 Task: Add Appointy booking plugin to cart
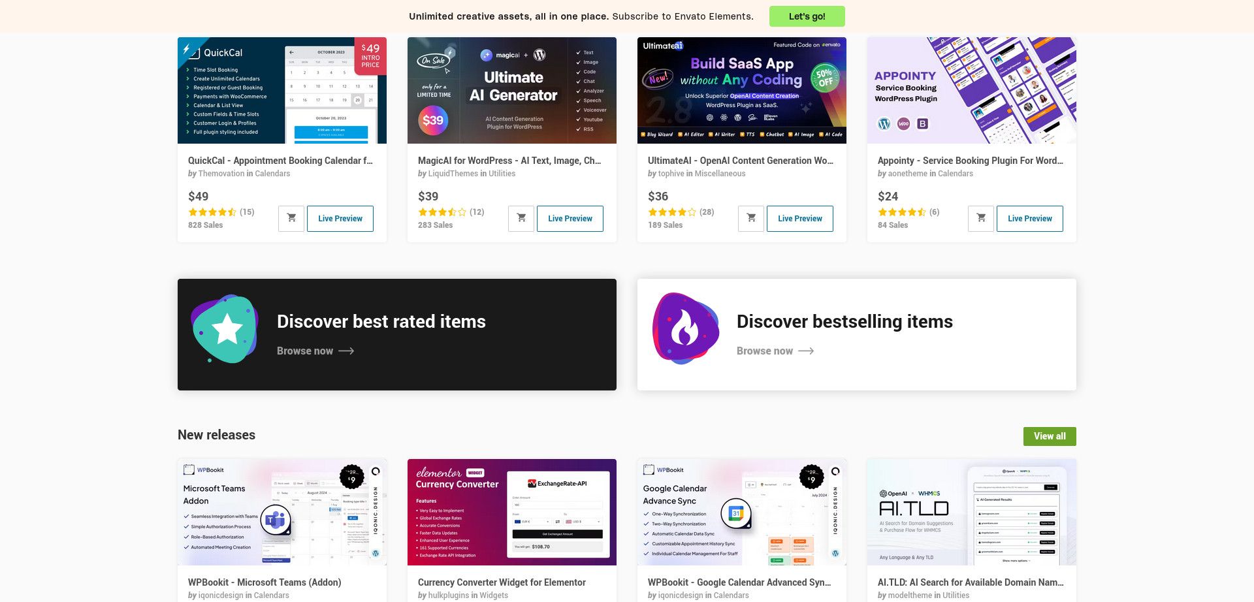(981, 218)
